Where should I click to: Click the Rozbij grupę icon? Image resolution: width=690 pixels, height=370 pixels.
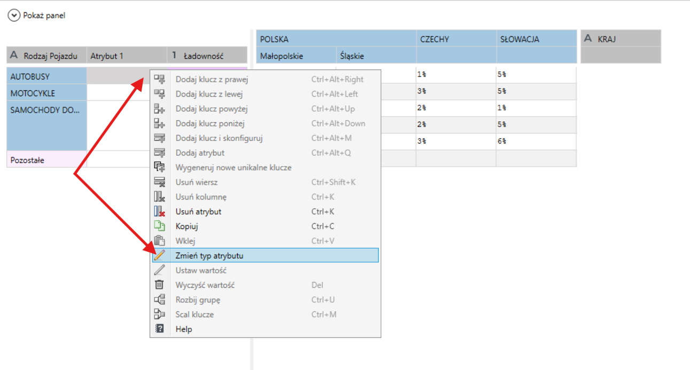pos(159,300)
